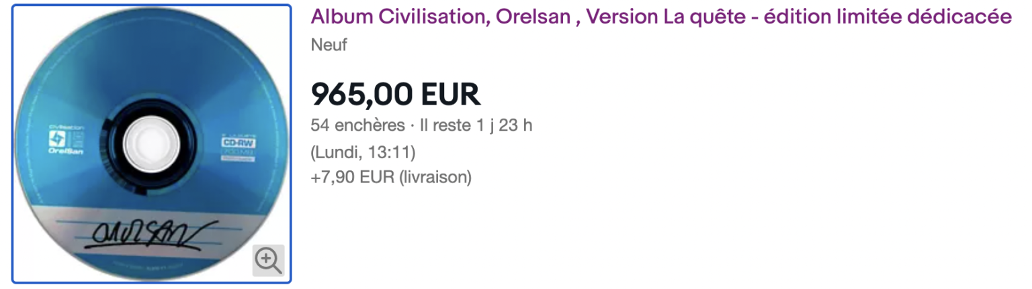Select the "Neuf" condition label
Image resolution: width=1032 pixels, height=289 pixels.
tap(329, 46)
